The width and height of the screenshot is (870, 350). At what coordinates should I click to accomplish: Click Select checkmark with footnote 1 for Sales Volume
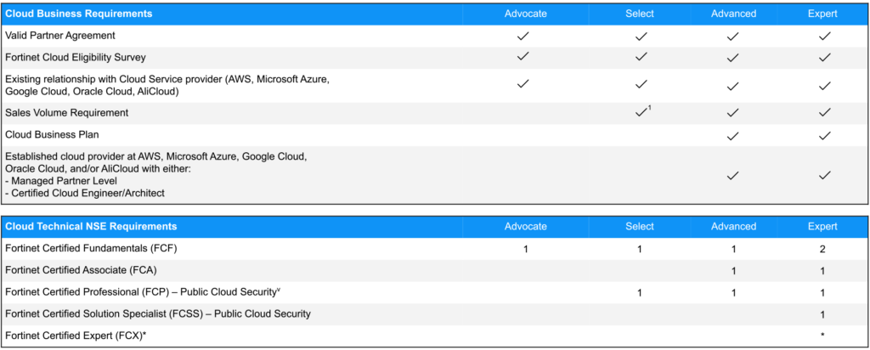(x=642, y=111)
